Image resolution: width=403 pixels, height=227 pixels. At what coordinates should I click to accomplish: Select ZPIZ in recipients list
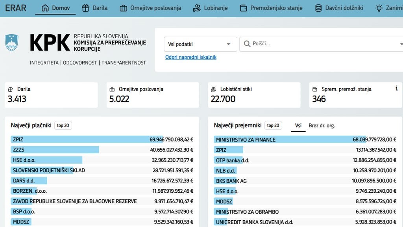coord(305,150)
